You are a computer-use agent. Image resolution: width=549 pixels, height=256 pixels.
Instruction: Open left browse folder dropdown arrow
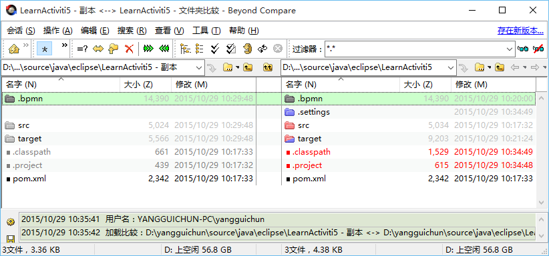click(x=237, y=67)
